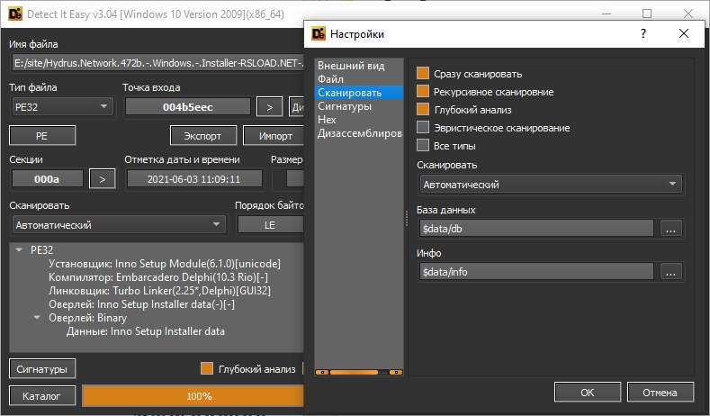The height and width of the screenshot is (416, 710).
Task: Select Данные: Inno Setup Installer data row
Action: point(146,331)
